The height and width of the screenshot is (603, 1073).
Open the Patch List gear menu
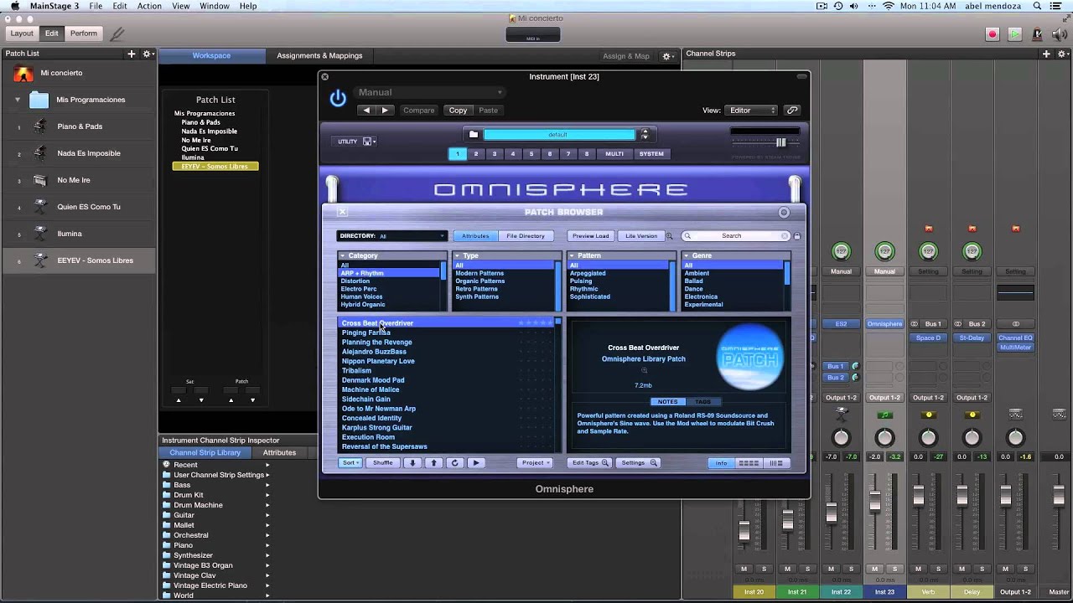[x=148, y=54]
